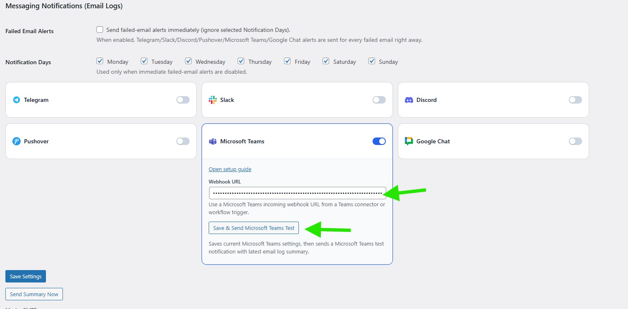Enable the Telegram notifications toggle
The height and width of the screenshot is (309, 628).
(183, 100)
